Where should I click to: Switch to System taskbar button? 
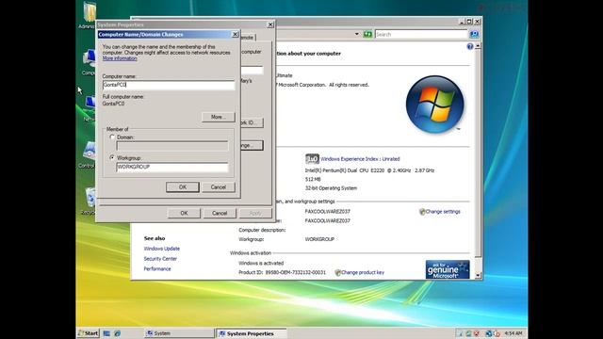point(179,333)
